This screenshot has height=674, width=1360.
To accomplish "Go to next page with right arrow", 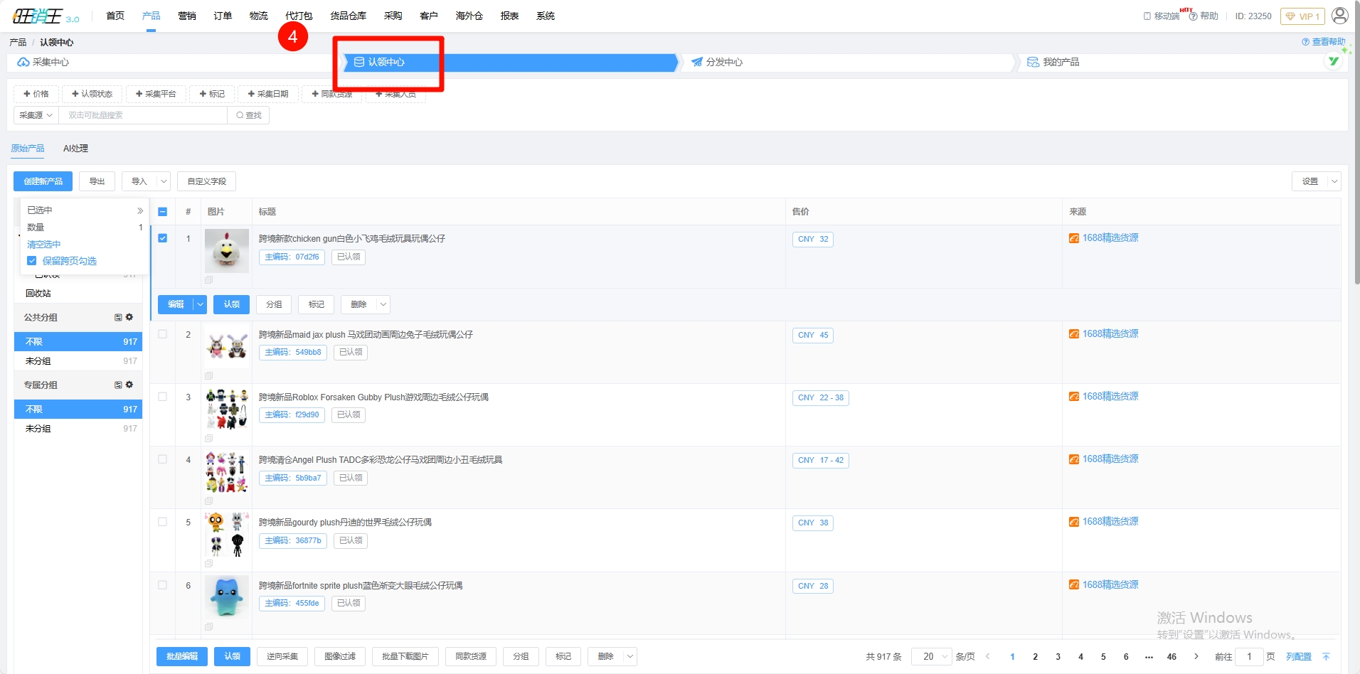I will tap(1196, 656).
